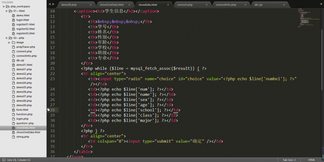Close the demo08.php tab
Viewport: 324px width, 162px height.
(91, 4)
